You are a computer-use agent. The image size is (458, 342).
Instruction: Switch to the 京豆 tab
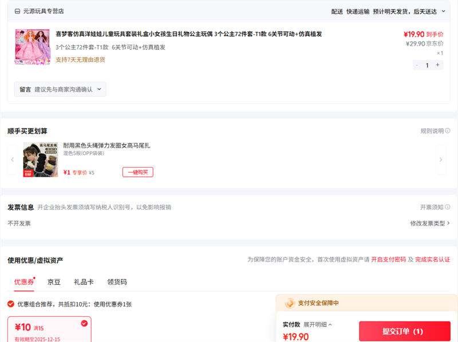coord(54,282)
